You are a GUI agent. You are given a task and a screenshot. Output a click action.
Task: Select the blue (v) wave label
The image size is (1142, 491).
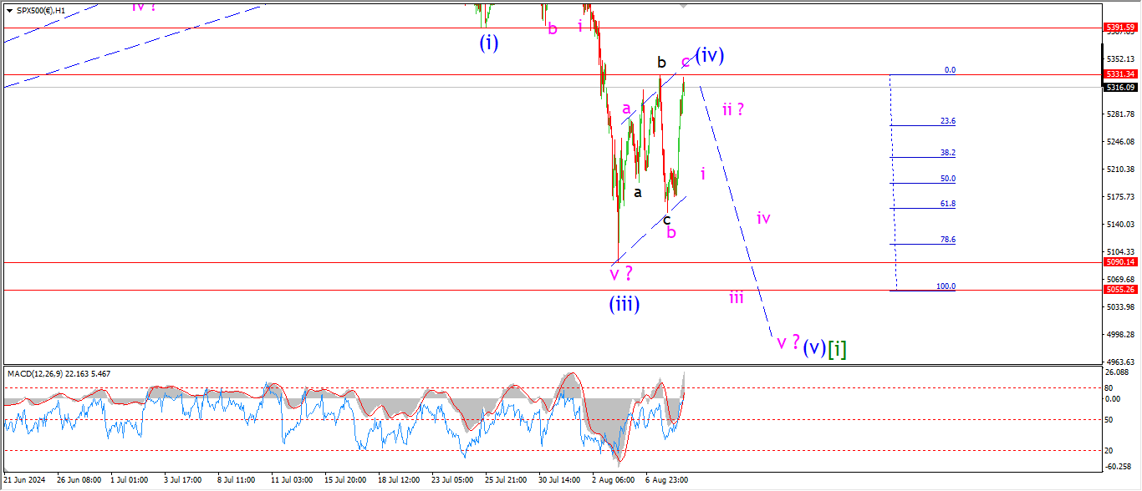pos(814,347)
